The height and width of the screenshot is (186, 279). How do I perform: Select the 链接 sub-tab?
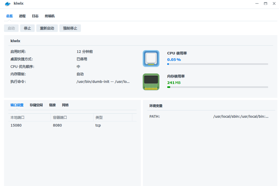tap(52, 105)
